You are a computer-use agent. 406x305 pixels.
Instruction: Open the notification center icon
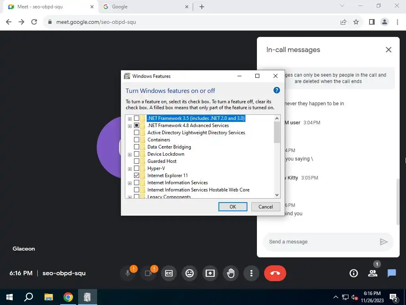pos(394,297)
